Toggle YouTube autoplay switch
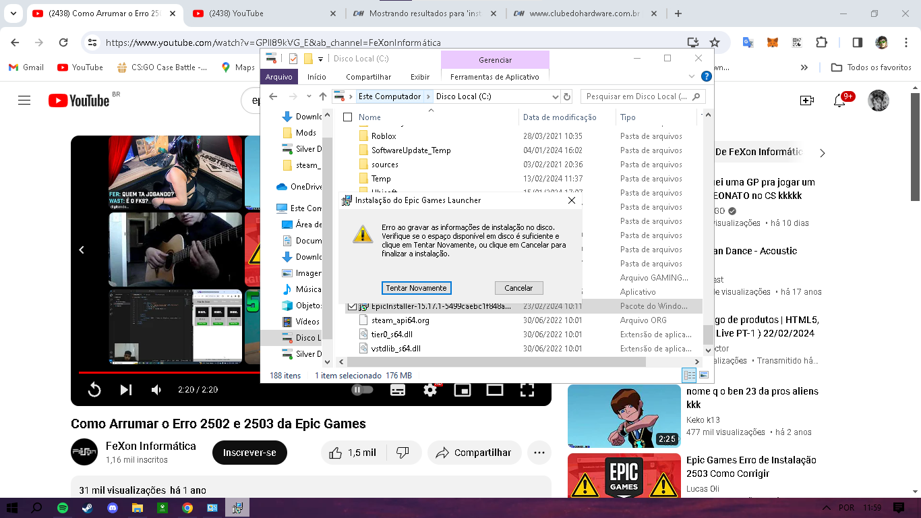 click(x=362, y=390)
